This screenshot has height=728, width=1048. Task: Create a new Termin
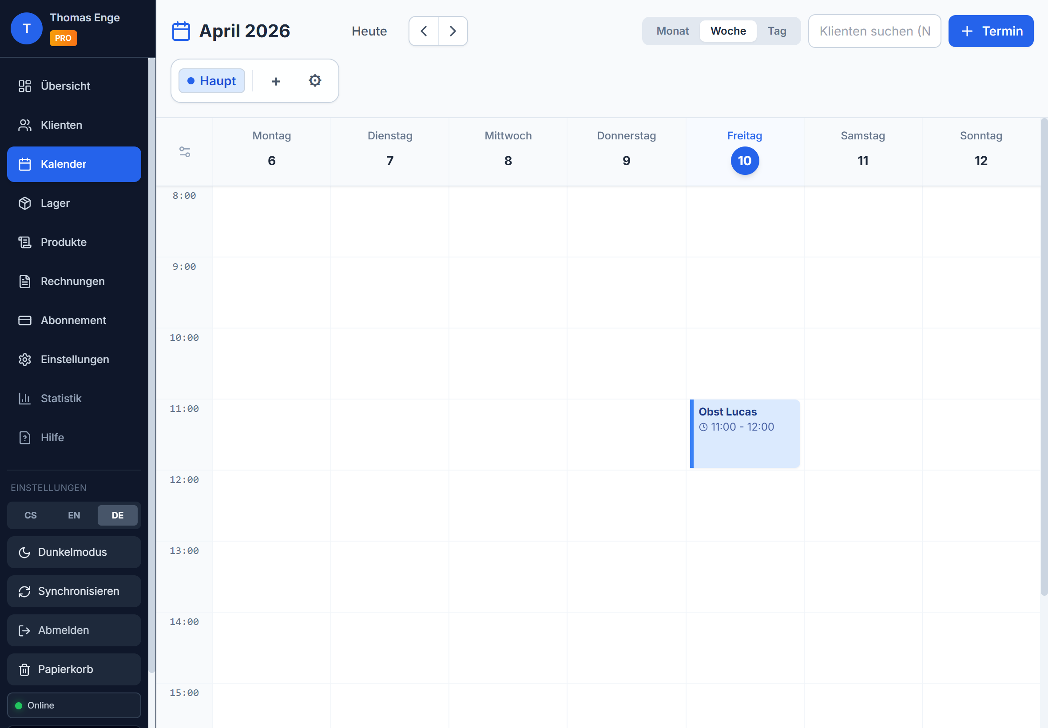(x=991, y=31)
